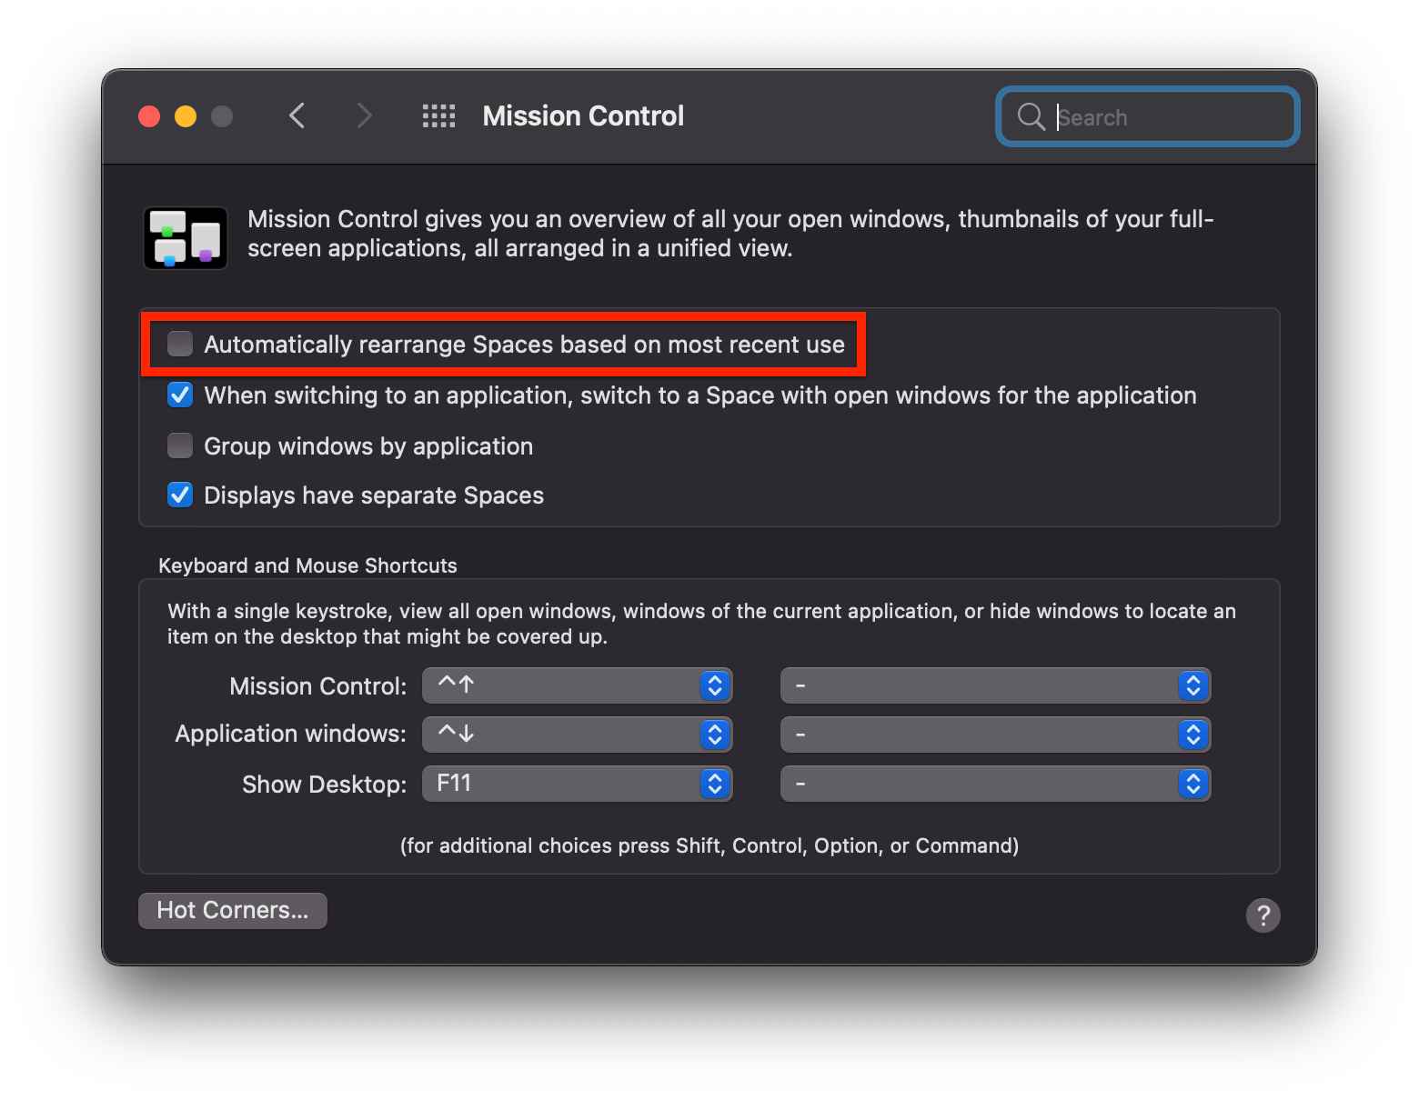This screenshot has width=1419, height=1100.
Task: Click the 'Mission Control:' label
Action: [x=317, y=686]
